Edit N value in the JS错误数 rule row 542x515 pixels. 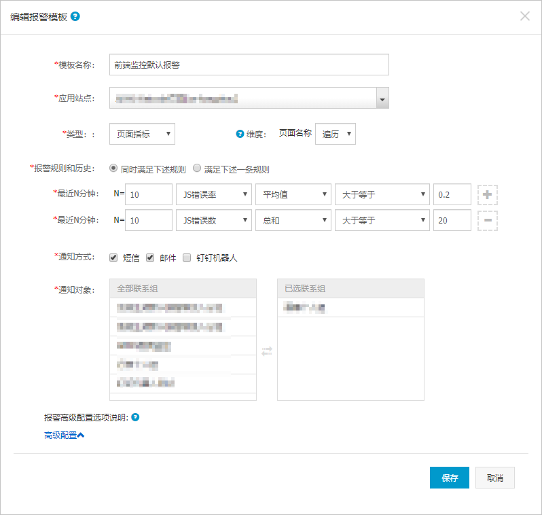[x=149, y=220]
